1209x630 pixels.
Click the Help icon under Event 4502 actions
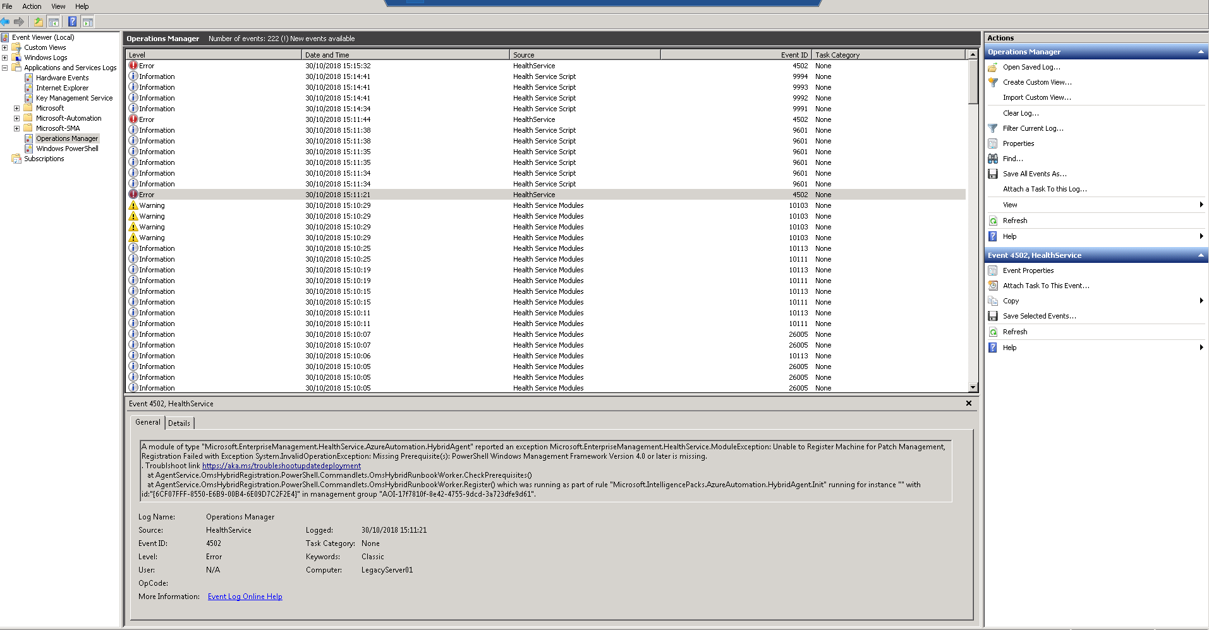pos(993,348)
